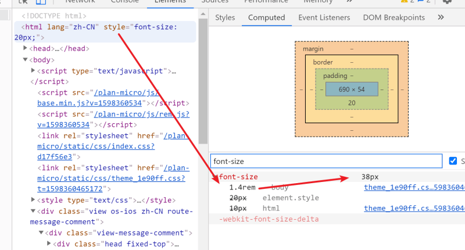Click the html selector in computed trace
This screenshot has height=250, width=465.
(x=271, y=209)
